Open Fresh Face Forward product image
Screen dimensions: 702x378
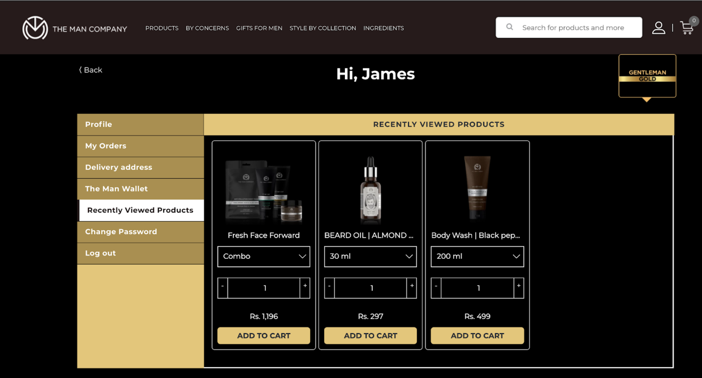pyautogui.click(x=264, y=191)
